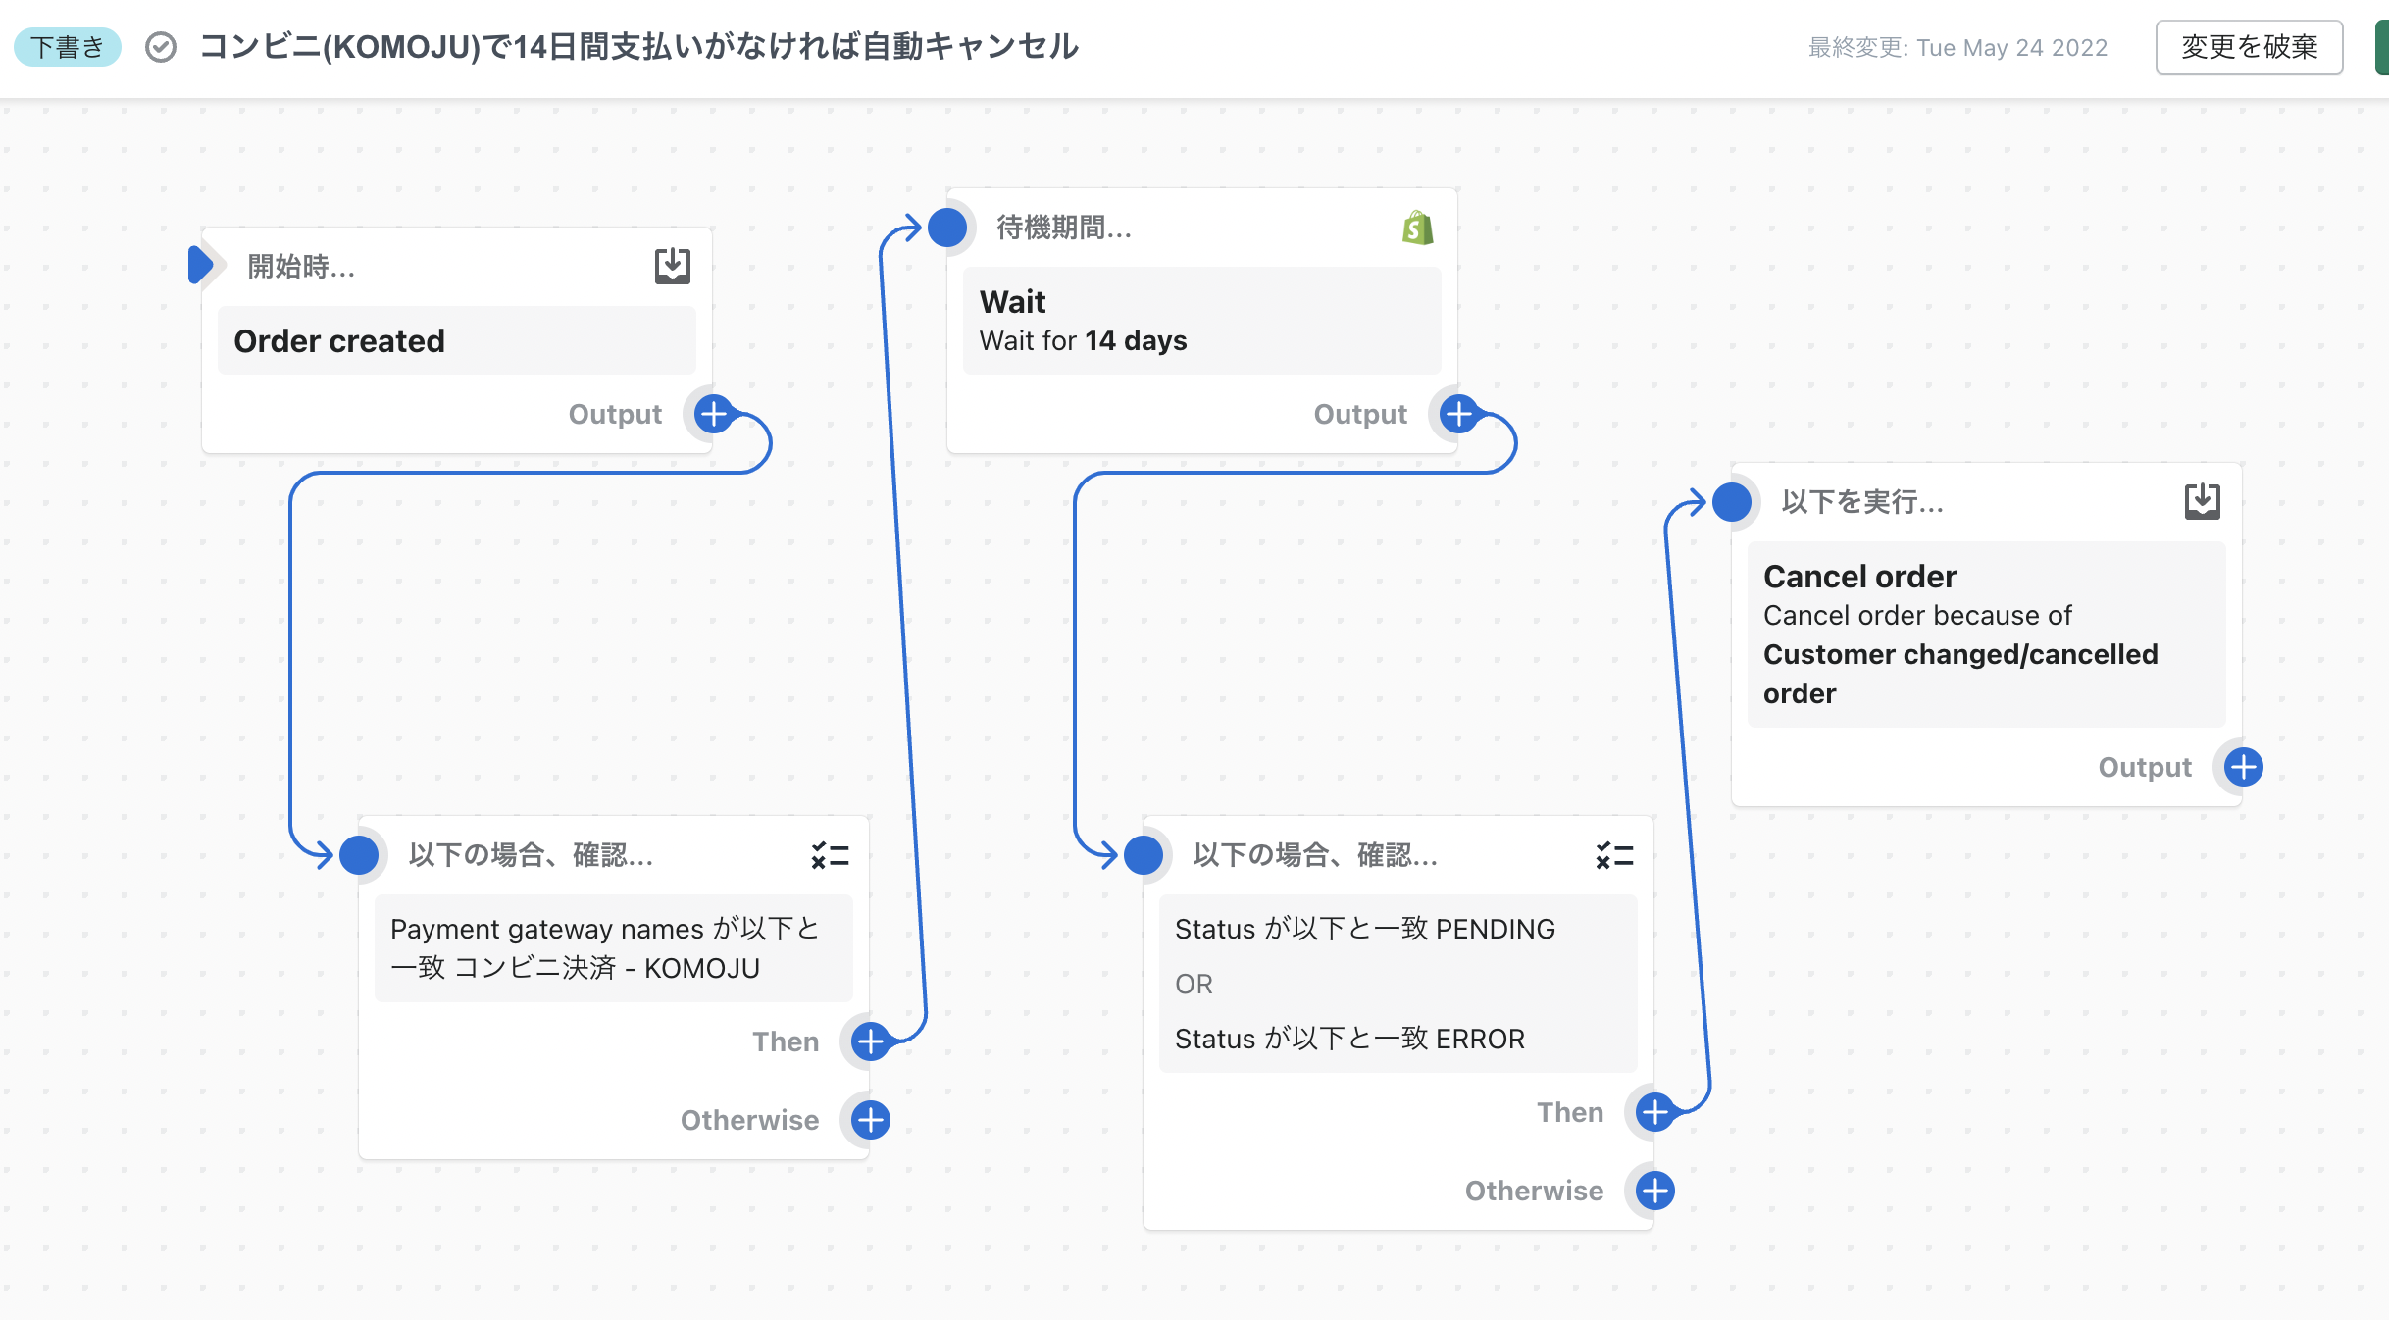Click Then plus on Payment gateway condition
2389x1320 pixels.
pos(871,1041)
